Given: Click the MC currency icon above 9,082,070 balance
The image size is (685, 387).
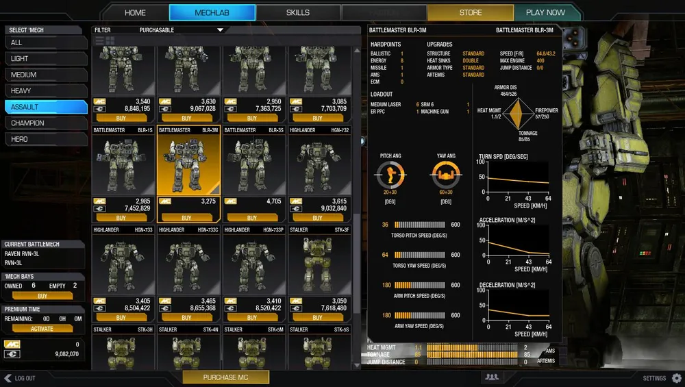Looking at the screenshot, I should click(12, 345).
